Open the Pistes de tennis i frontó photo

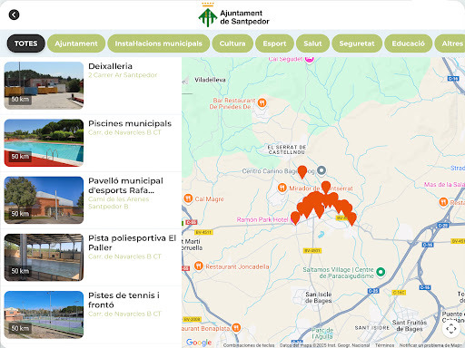[x=44, y=314]
